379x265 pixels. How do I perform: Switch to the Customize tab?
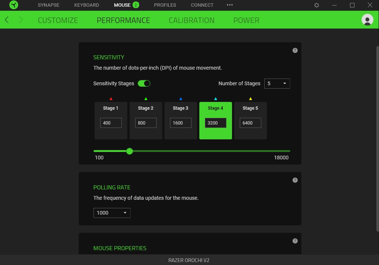point(58,20)
